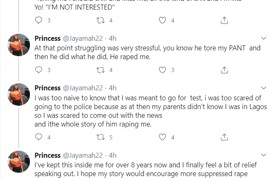The image size is (273, 179).
Task: Reply to the "I'M NOT INTERESTED" tweet
Action: point(39,20)
